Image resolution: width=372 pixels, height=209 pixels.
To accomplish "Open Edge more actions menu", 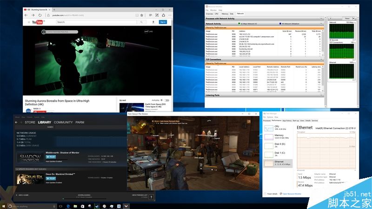I will pos(170,15).
